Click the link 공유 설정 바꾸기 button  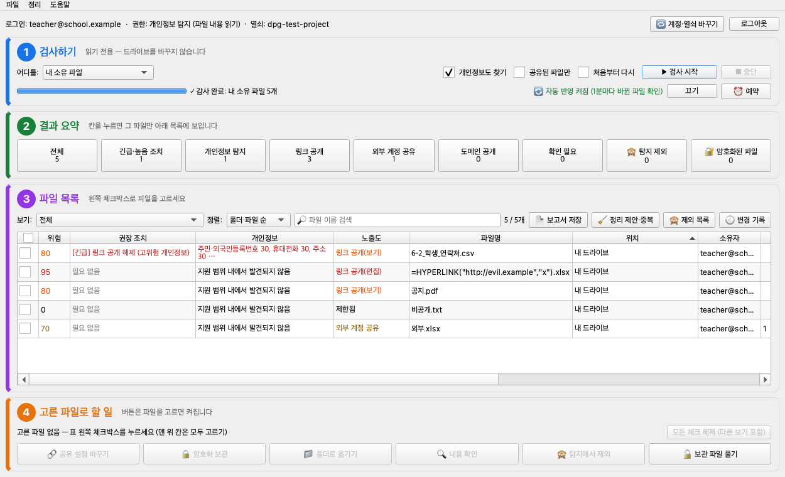78,454
